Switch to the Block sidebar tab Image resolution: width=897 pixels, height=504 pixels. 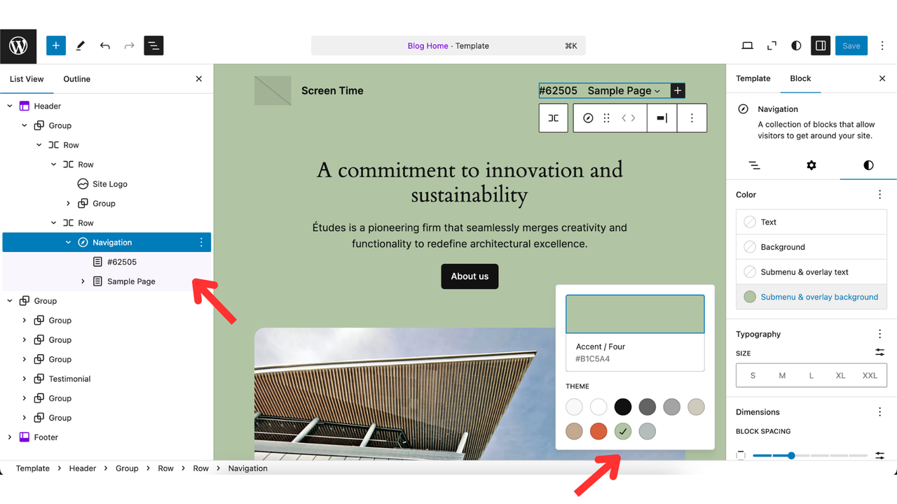[800, 78]
